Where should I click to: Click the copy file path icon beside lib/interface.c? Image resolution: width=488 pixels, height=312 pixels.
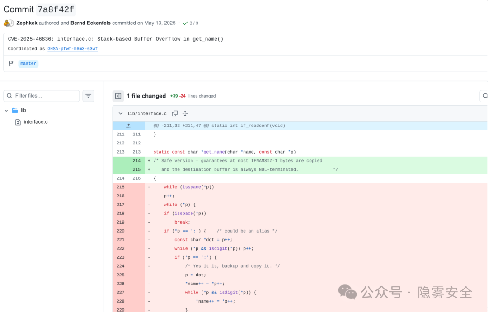[175, 113]
